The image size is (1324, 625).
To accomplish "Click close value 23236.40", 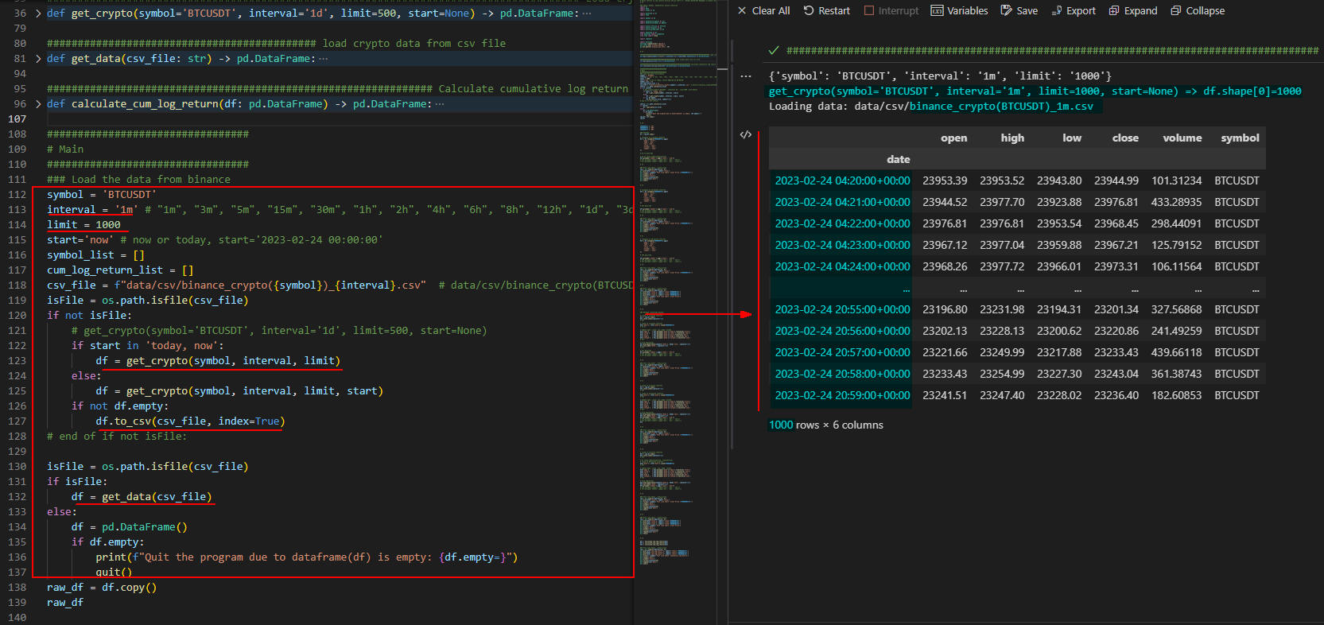I will (1116, 396).
